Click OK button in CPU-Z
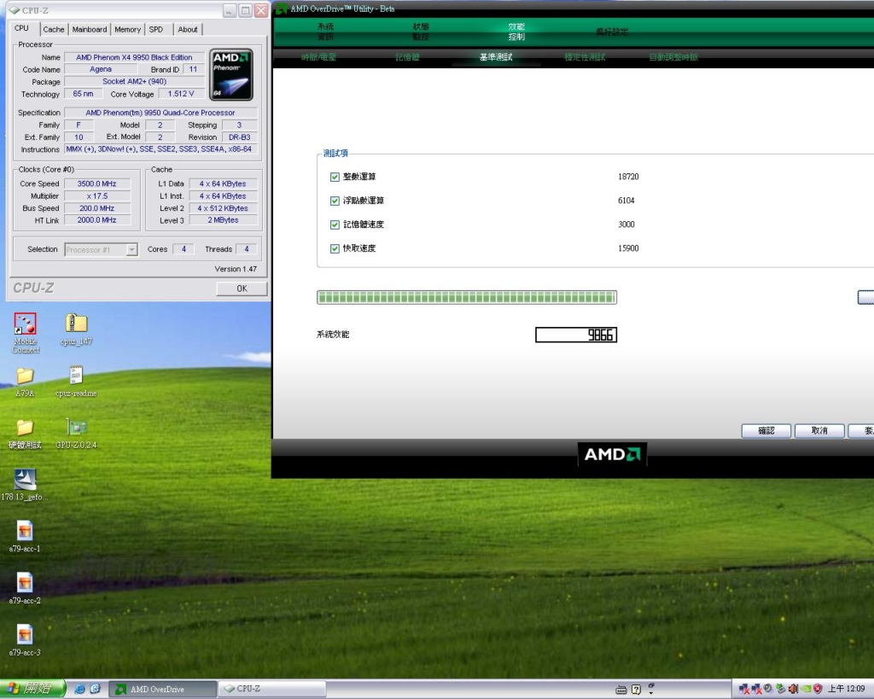 point(242,288)
